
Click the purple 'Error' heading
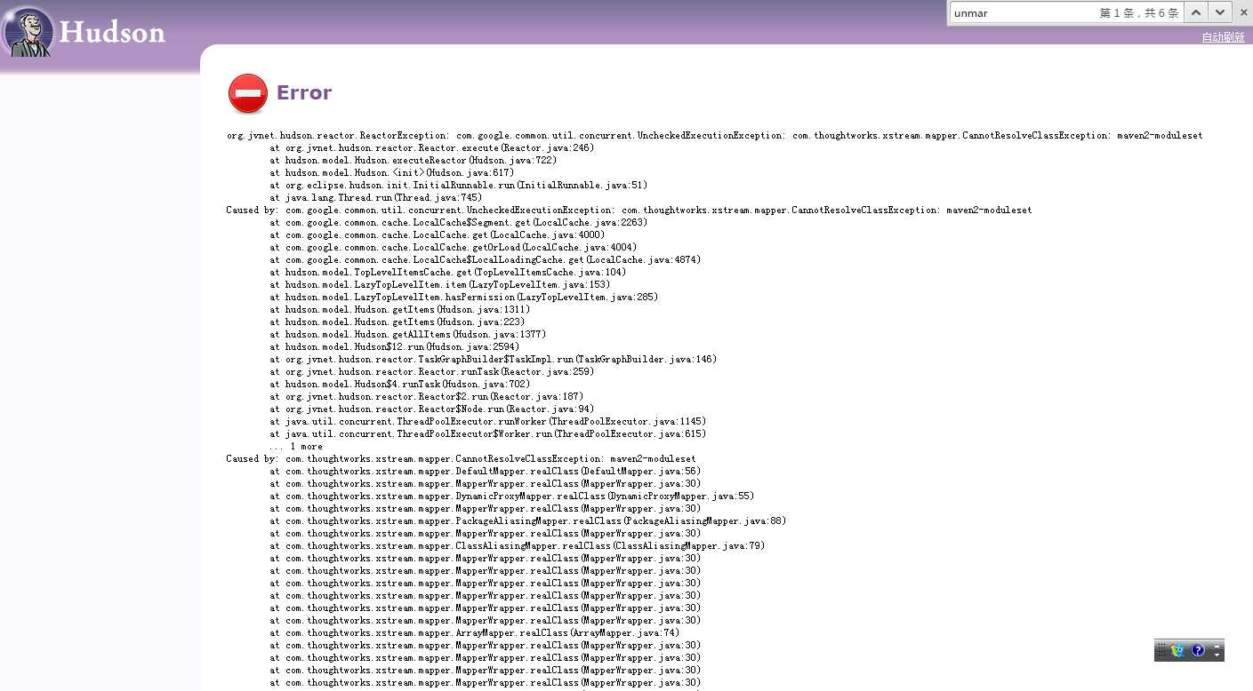pyautogui.click(x=304, y=92)
